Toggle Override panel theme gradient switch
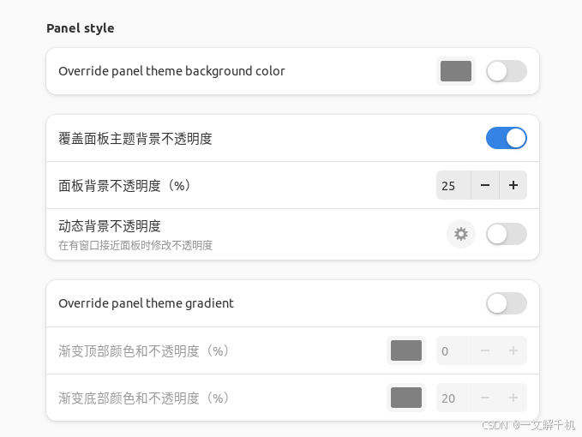Image resolution: width=582 pixels, height=437 pixels. click(506, 303)
